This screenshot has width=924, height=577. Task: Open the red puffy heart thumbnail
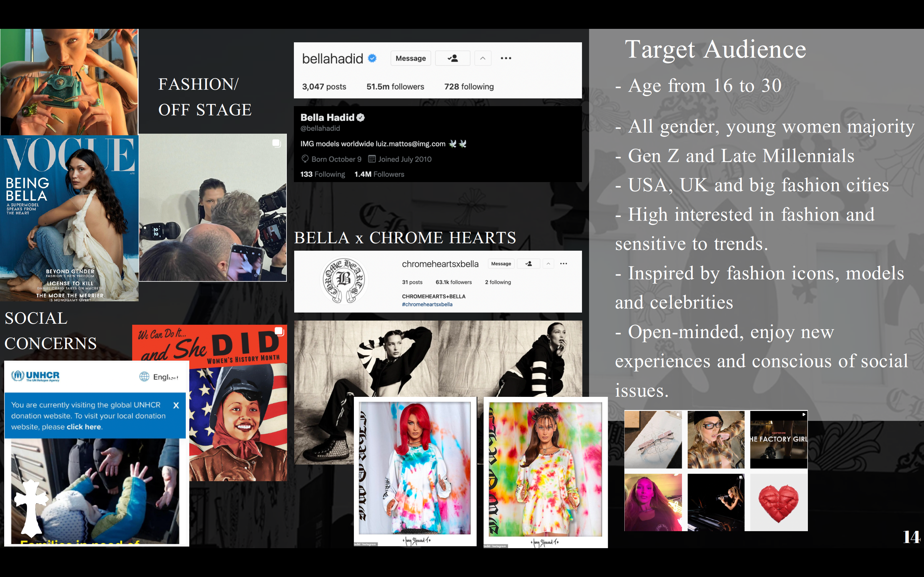(778, 503)
